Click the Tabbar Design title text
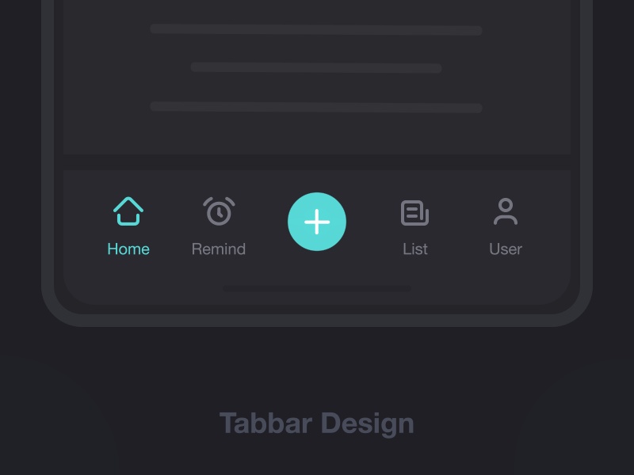 316,424
